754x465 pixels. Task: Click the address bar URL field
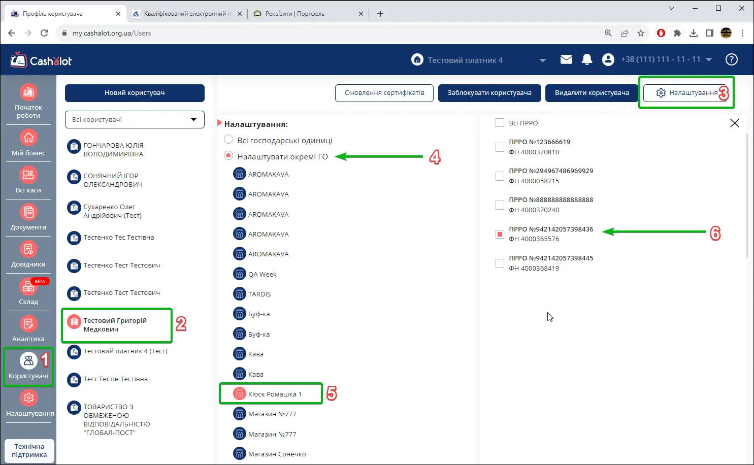(x=330, y=33)
